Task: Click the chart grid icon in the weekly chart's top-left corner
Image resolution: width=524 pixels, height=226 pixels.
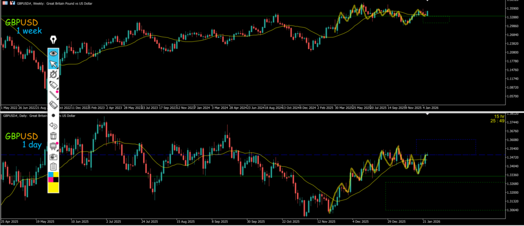Action: (5, 3)
